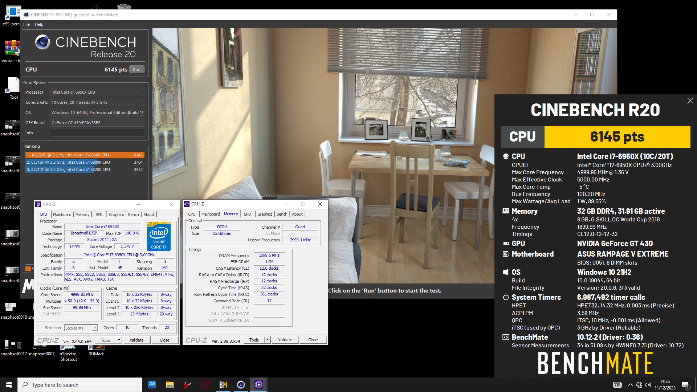
Task: Switch to Bench tab in left CPU-Z window
Action: (x=134, y=215)
